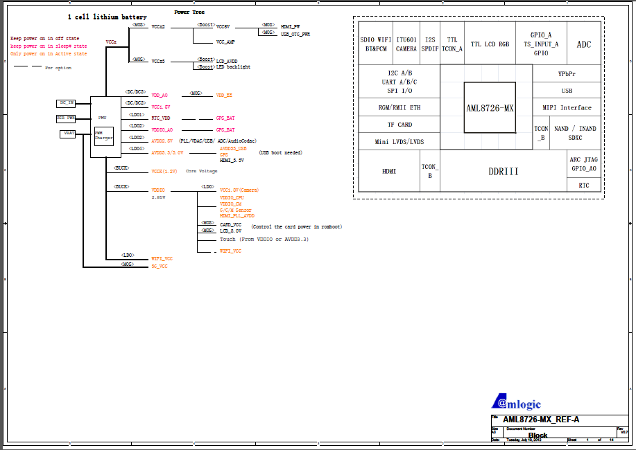Viewport: 636px width, 450px height.
Task: Click the USB_OTG_PWR label
Action: pos(295,35)
